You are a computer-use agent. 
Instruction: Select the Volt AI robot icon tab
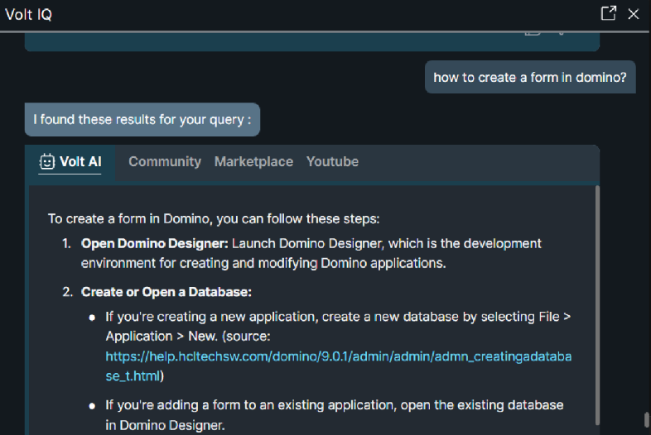coord(48,162)
